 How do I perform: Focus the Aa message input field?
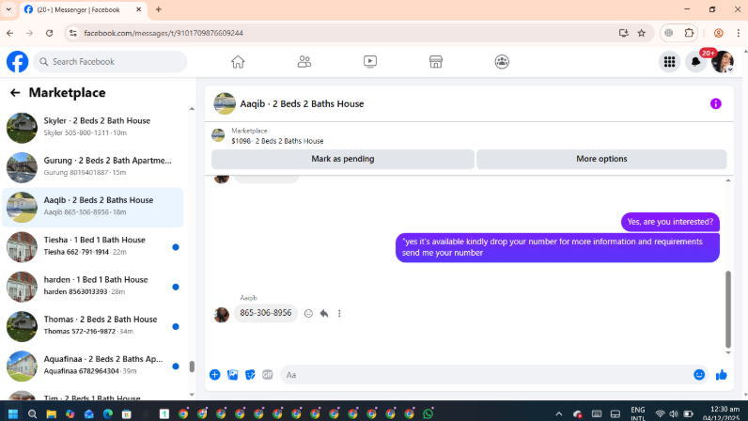(487, 375)
